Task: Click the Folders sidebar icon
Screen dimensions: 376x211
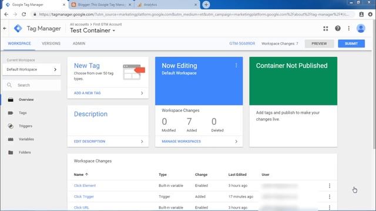Action: coord(11,152)
